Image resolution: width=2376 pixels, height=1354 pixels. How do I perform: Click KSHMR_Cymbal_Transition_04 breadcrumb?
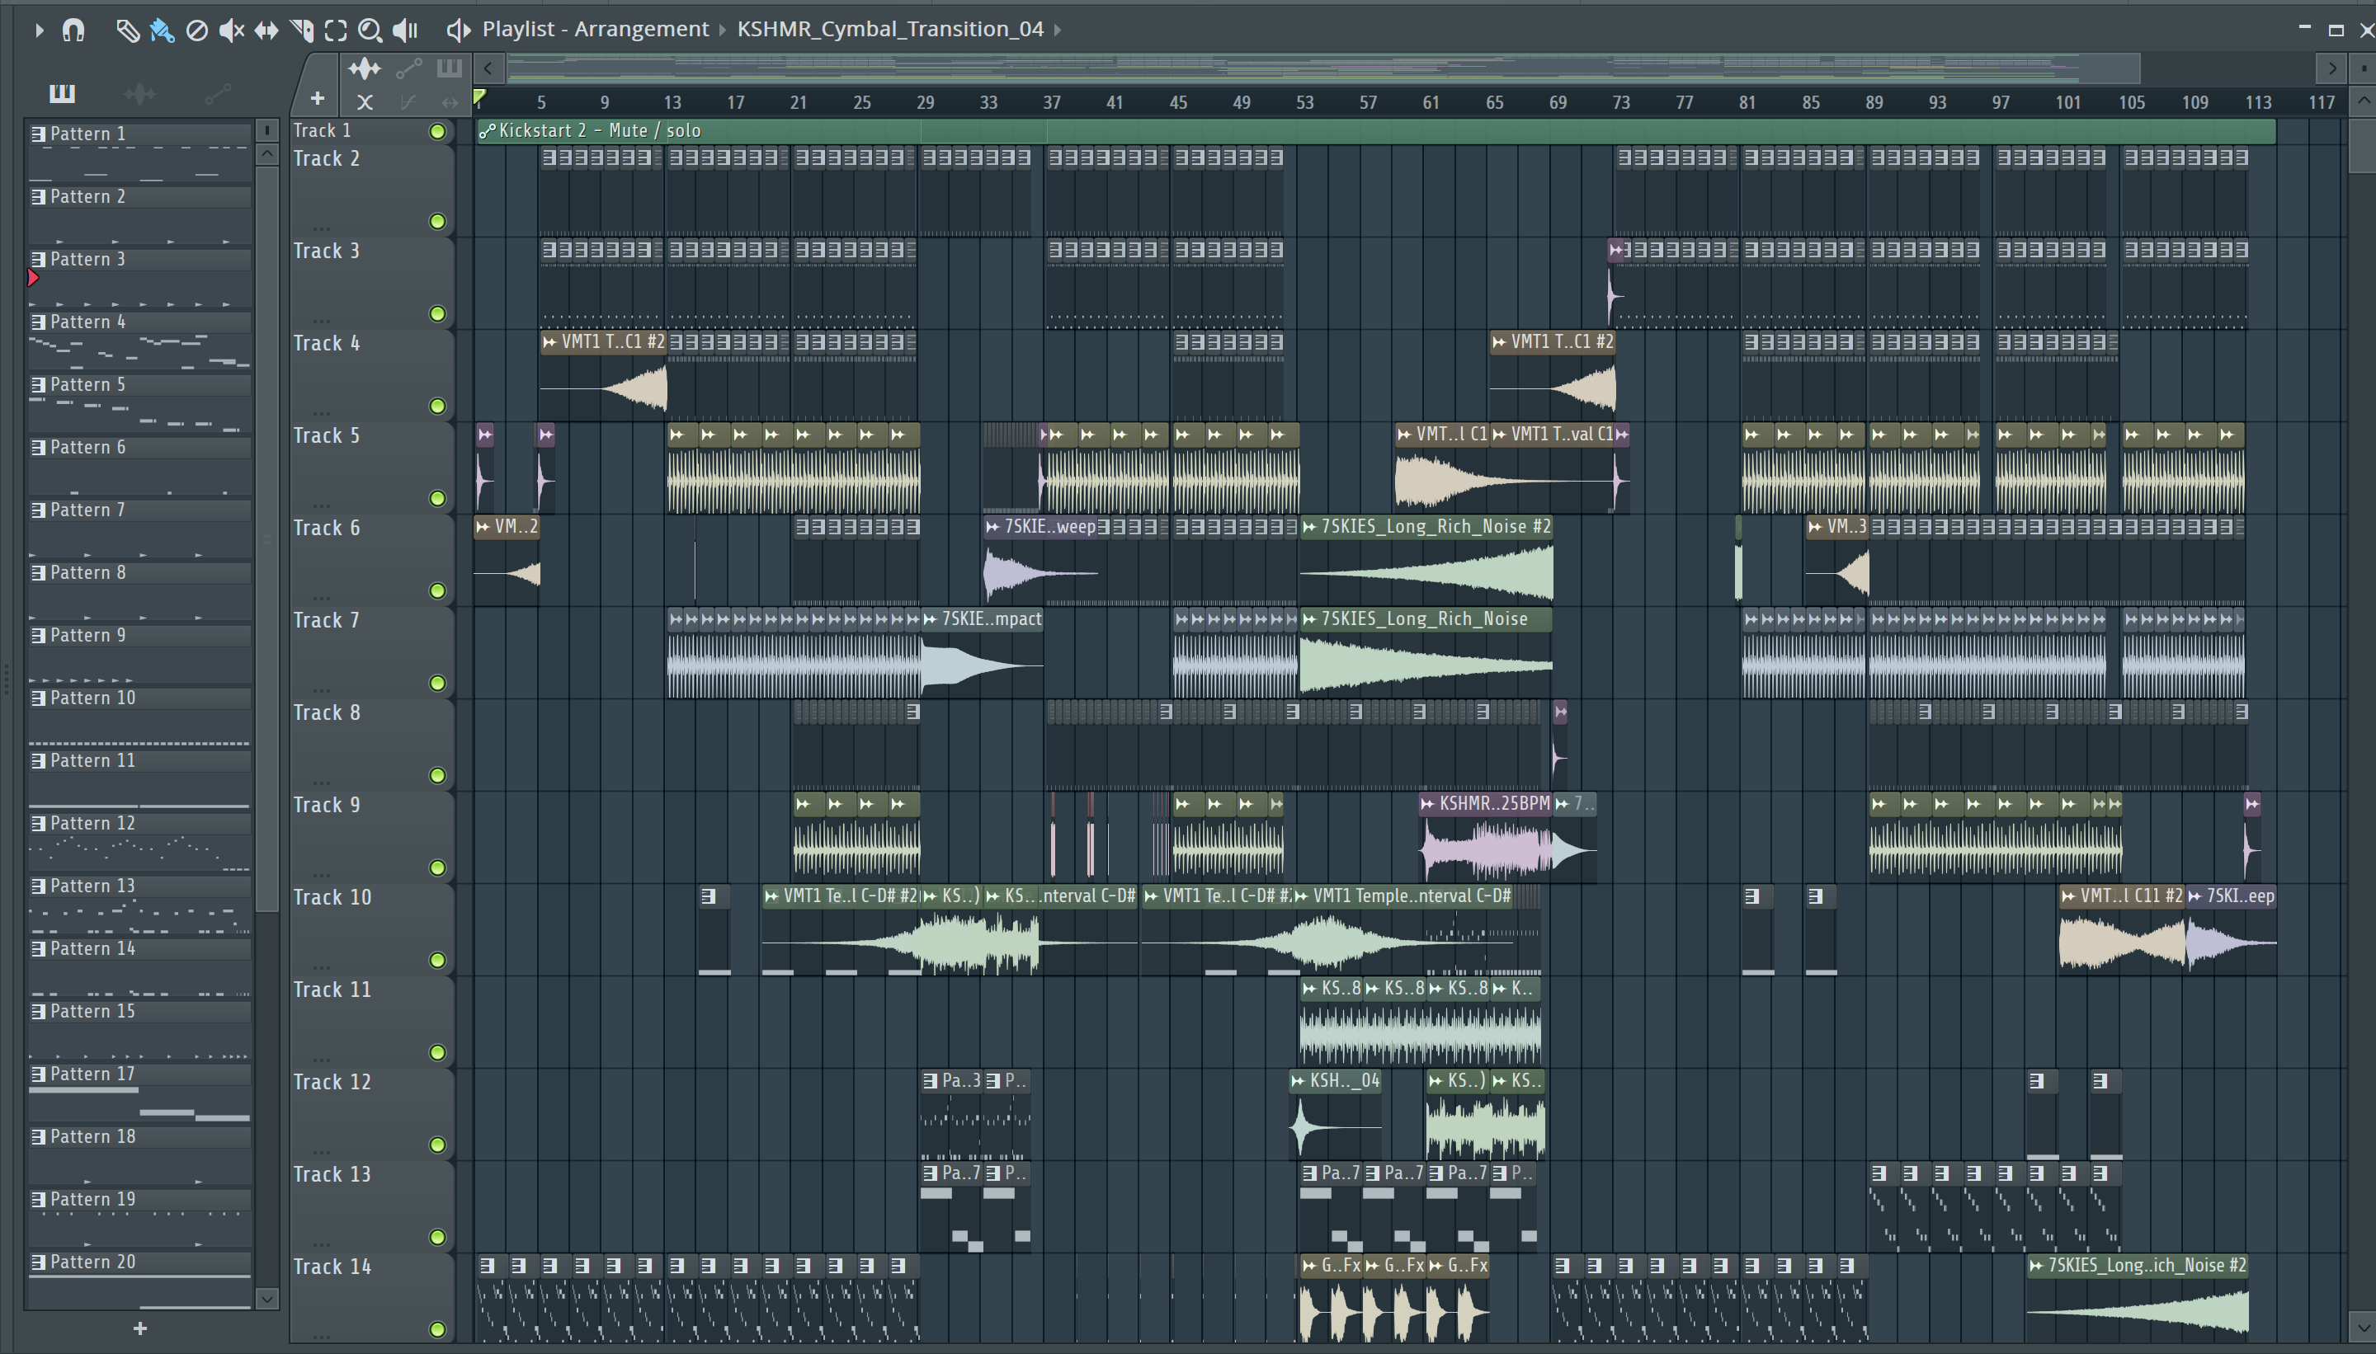[890, 30]
